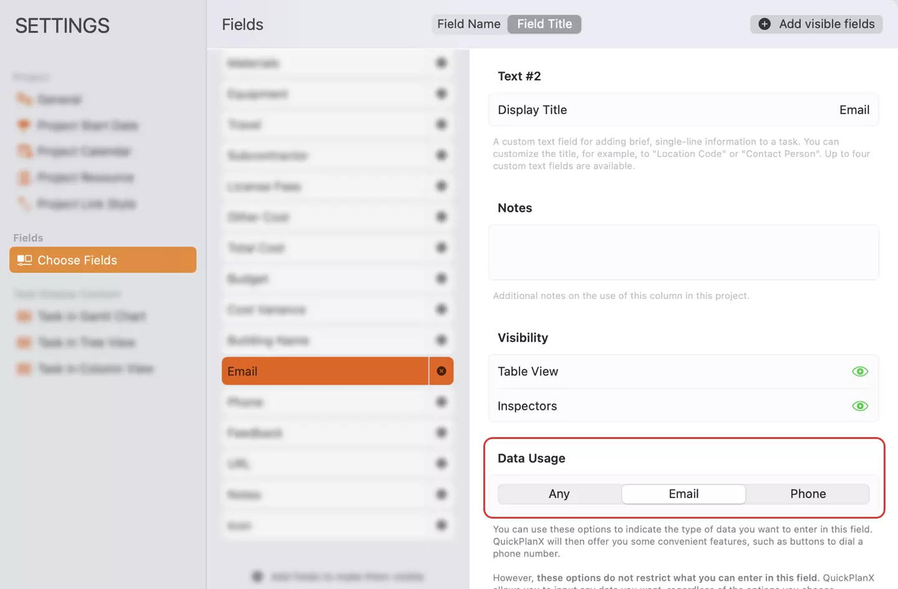This screenshot has height=589, width=898.
Task: Click the Add visible fields button
Action: click(816, 24)
